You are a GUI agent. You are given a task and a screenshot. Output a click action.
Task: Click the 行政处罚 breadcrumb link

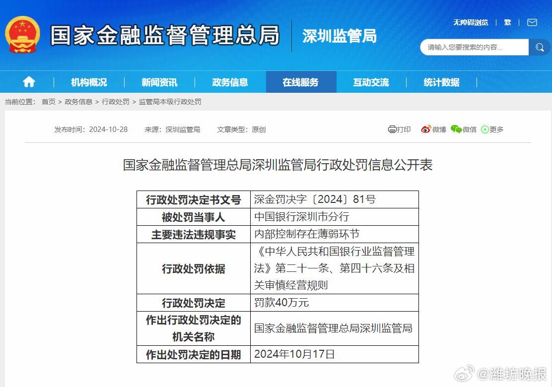coord(116,102)
